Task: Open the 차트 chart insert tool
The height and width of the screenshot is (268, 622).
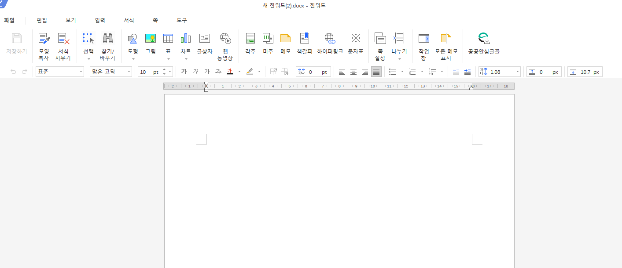Action: click(185, 42)
